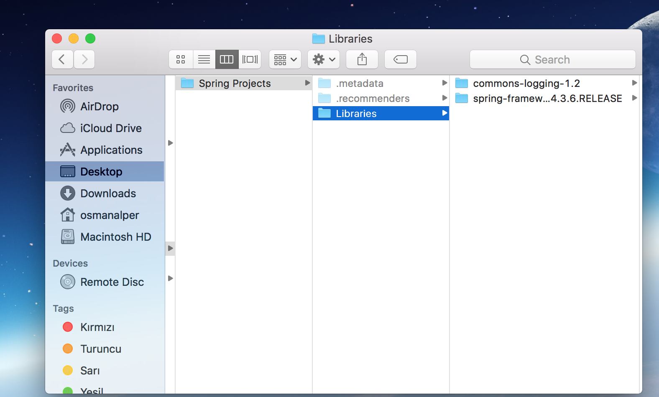Viewport: 659px width, 397px height.
Task: Minimize the Finder window
Action: (74, 38)
